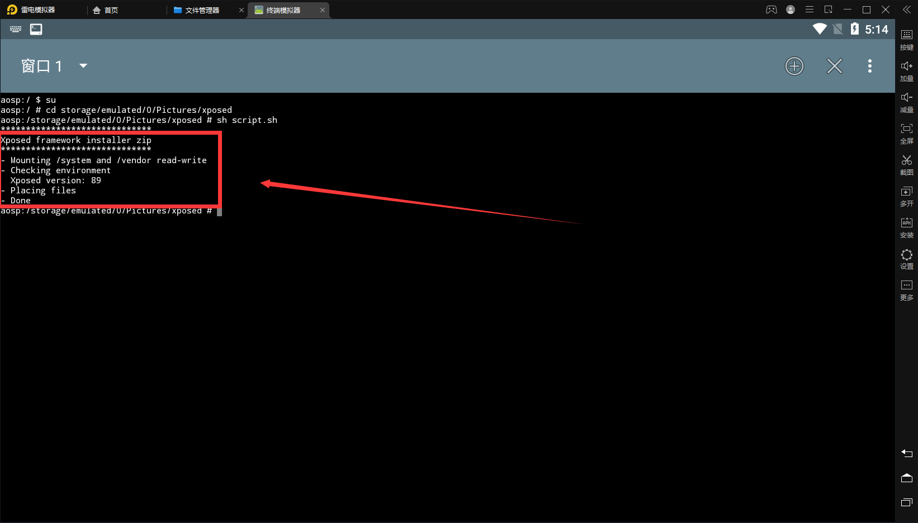Increase volume with 加量 button

coord(906,70)
